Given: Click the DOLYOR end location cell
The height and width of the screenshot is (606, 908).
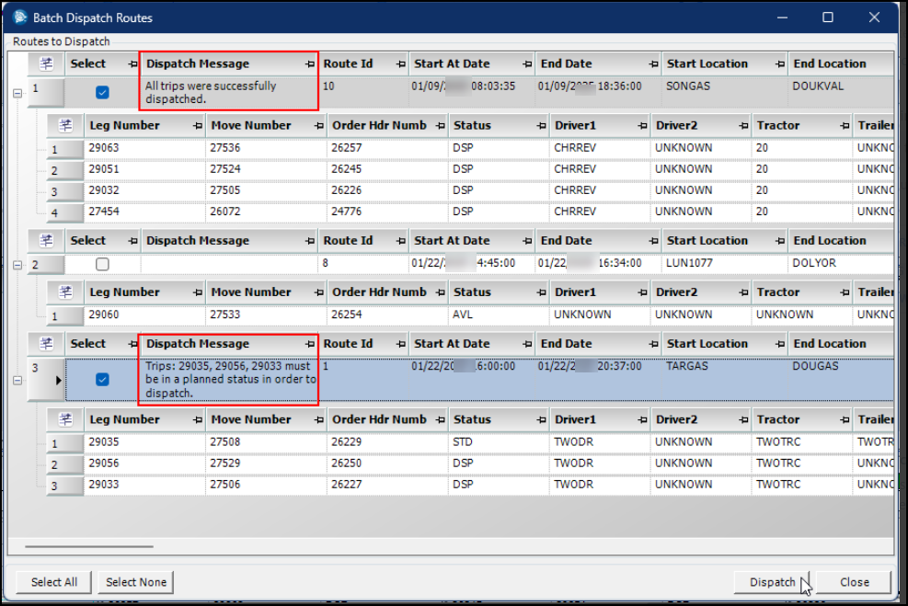Looking at the screenshot, I should 841,263.
